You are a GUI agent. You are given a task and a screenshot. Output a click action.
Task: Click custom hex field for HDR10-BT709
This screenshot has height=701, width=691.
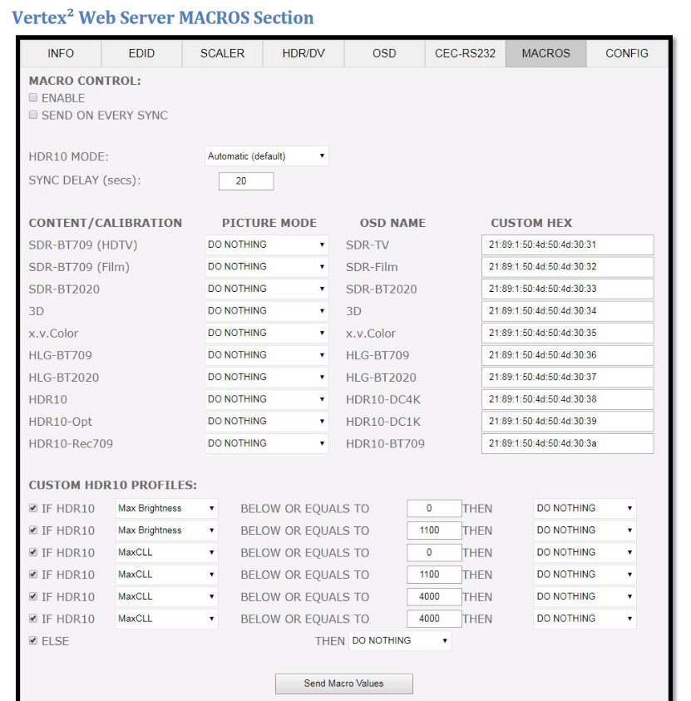point(567,443)
